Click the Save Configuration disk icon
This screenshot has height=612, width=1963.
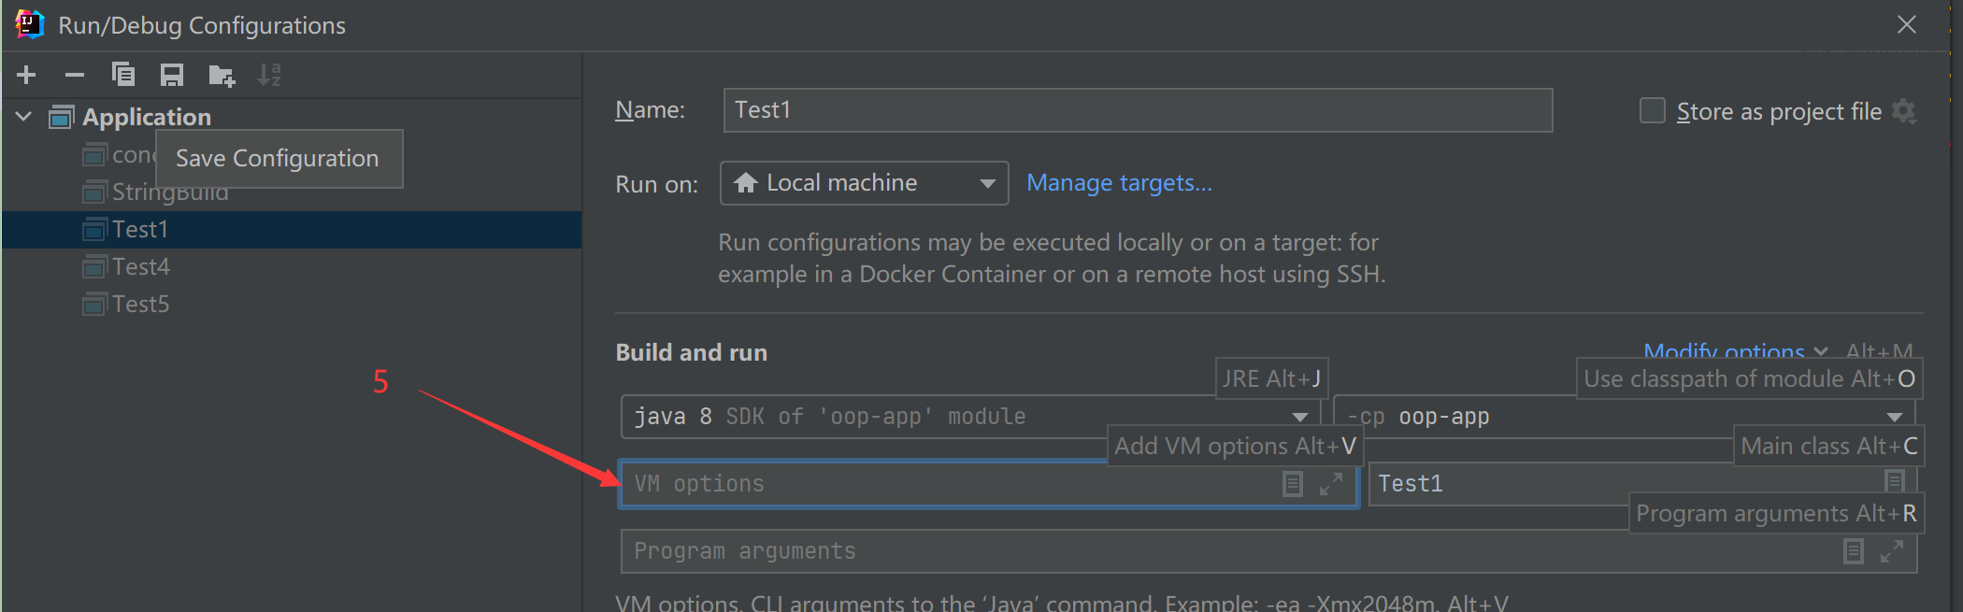(x=172, y=75)
